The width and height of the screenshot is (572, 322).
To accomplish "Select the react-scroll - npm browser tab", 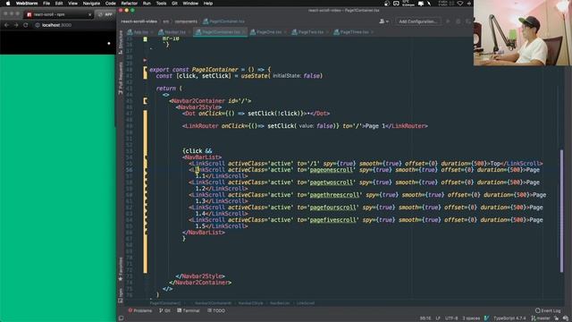I will tap(57, 14).
